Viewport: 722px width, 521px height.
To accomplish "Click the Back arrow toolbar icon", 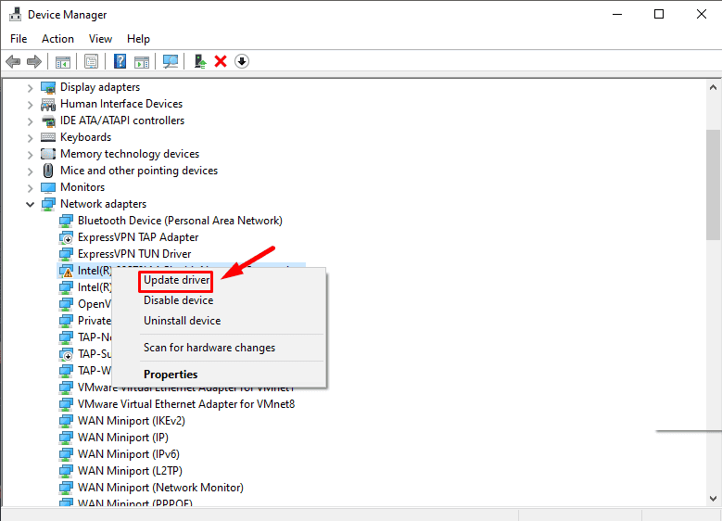I will [13, 61].
